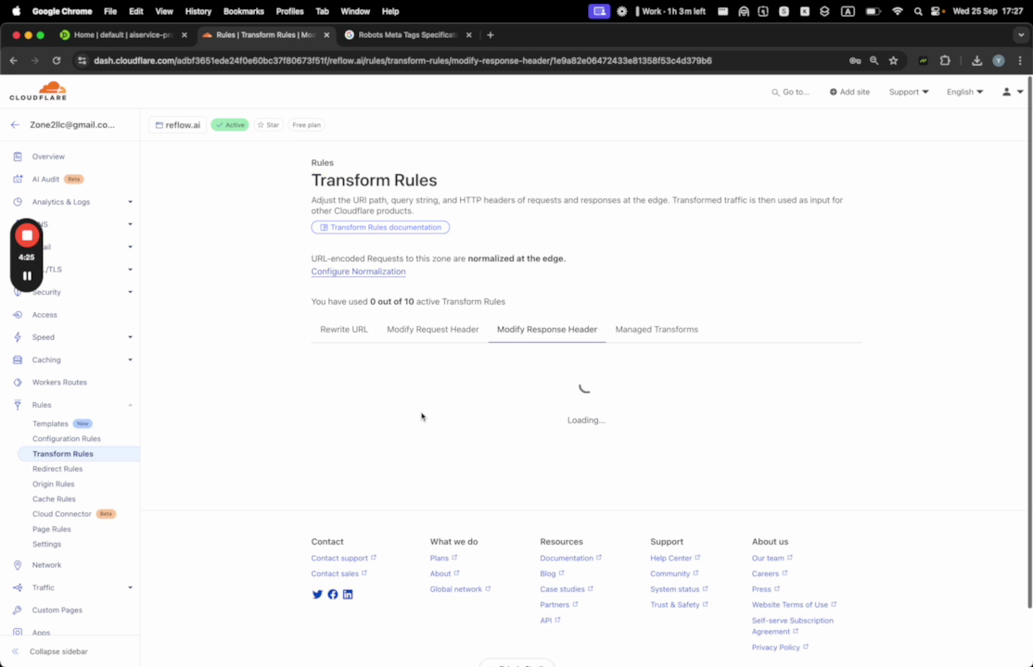The image size is (1033, 667).
Task: Switch to the Managed Transforms tab
Action: tap(657, 329)
